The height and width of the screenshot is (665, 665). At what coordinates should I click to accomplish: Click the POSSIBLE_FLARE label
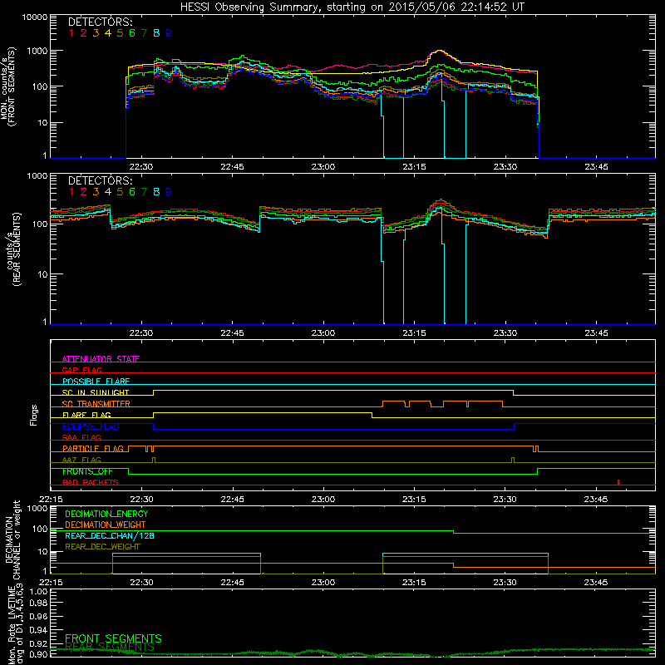point(96,382)
